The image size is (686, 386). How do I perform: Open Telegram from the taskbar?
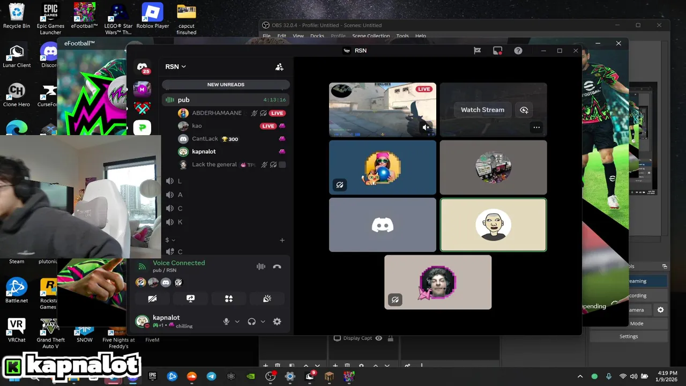(x=211, y=376)
